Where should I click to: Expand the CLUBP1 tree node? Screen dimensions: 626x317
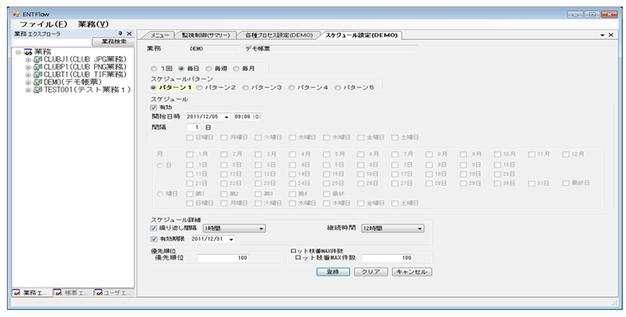pos(28,67)
